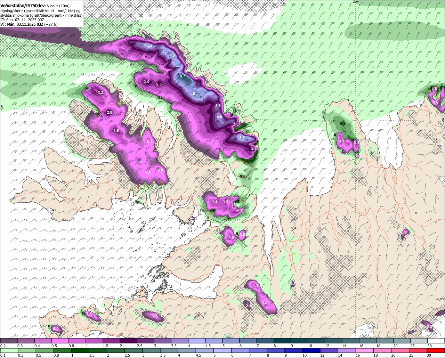Pick the 0.2 dark mauve snow legend swatch
Viewport: 445px width, 358px height.
point(9,341)
